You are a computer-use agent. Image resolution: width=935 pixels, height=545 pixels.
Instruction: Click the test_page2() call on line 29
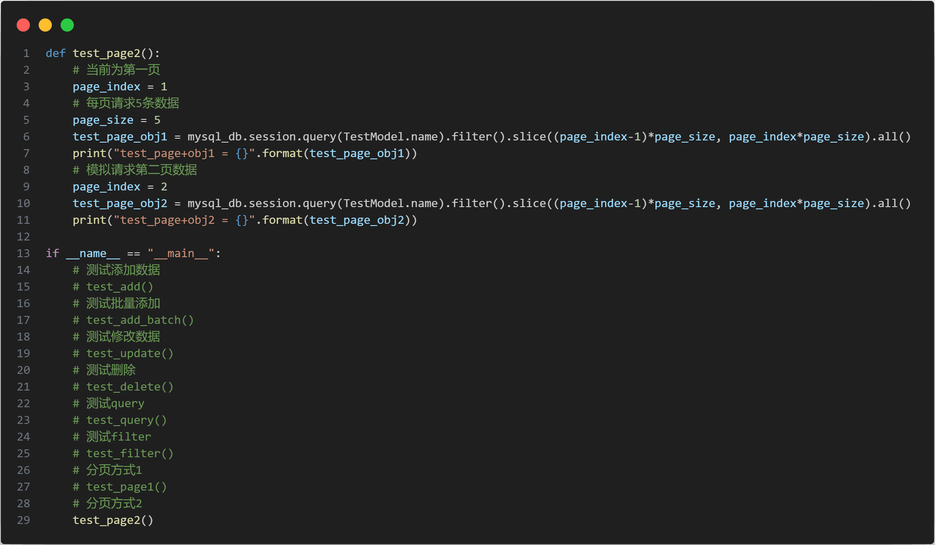coord(113,520)
